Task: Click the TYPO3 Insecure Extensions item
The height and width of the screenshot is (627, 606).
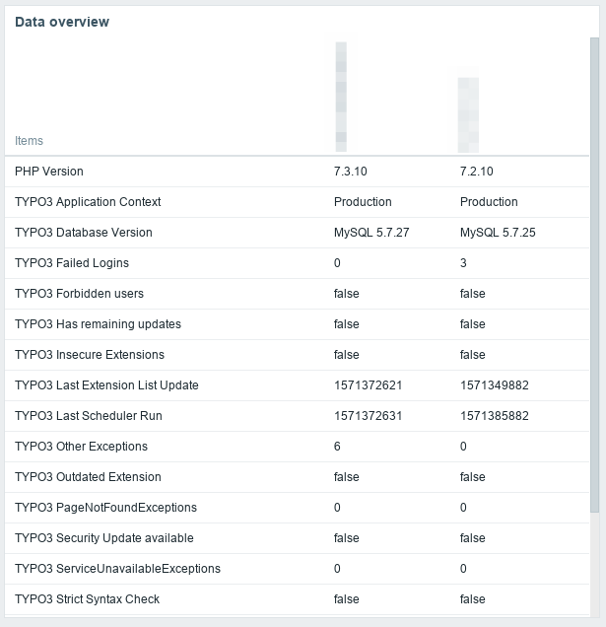Action: [x=90, y=355]
